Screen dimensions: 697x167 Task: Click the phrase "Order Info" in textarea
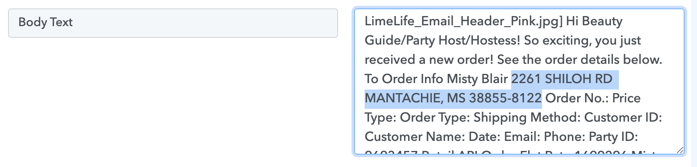coord(412,79)
